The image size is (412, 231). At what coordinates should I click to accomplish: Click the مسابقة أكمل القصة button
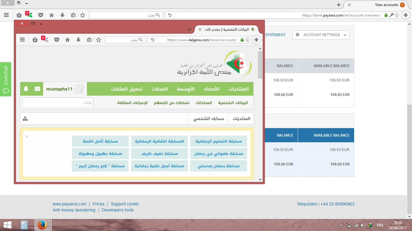[100, 141]
